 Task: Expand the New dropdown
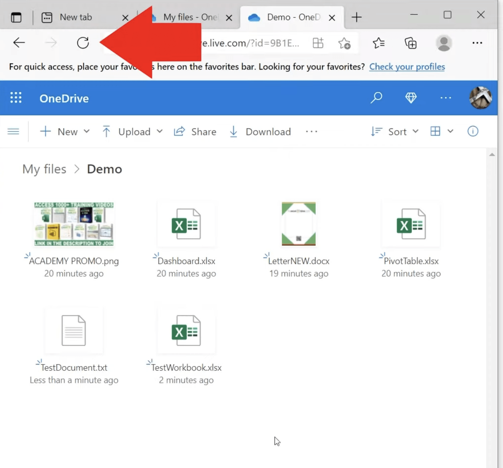65,132
